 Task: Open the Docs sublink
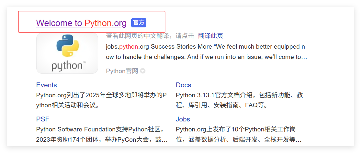(x=184, y=85)
